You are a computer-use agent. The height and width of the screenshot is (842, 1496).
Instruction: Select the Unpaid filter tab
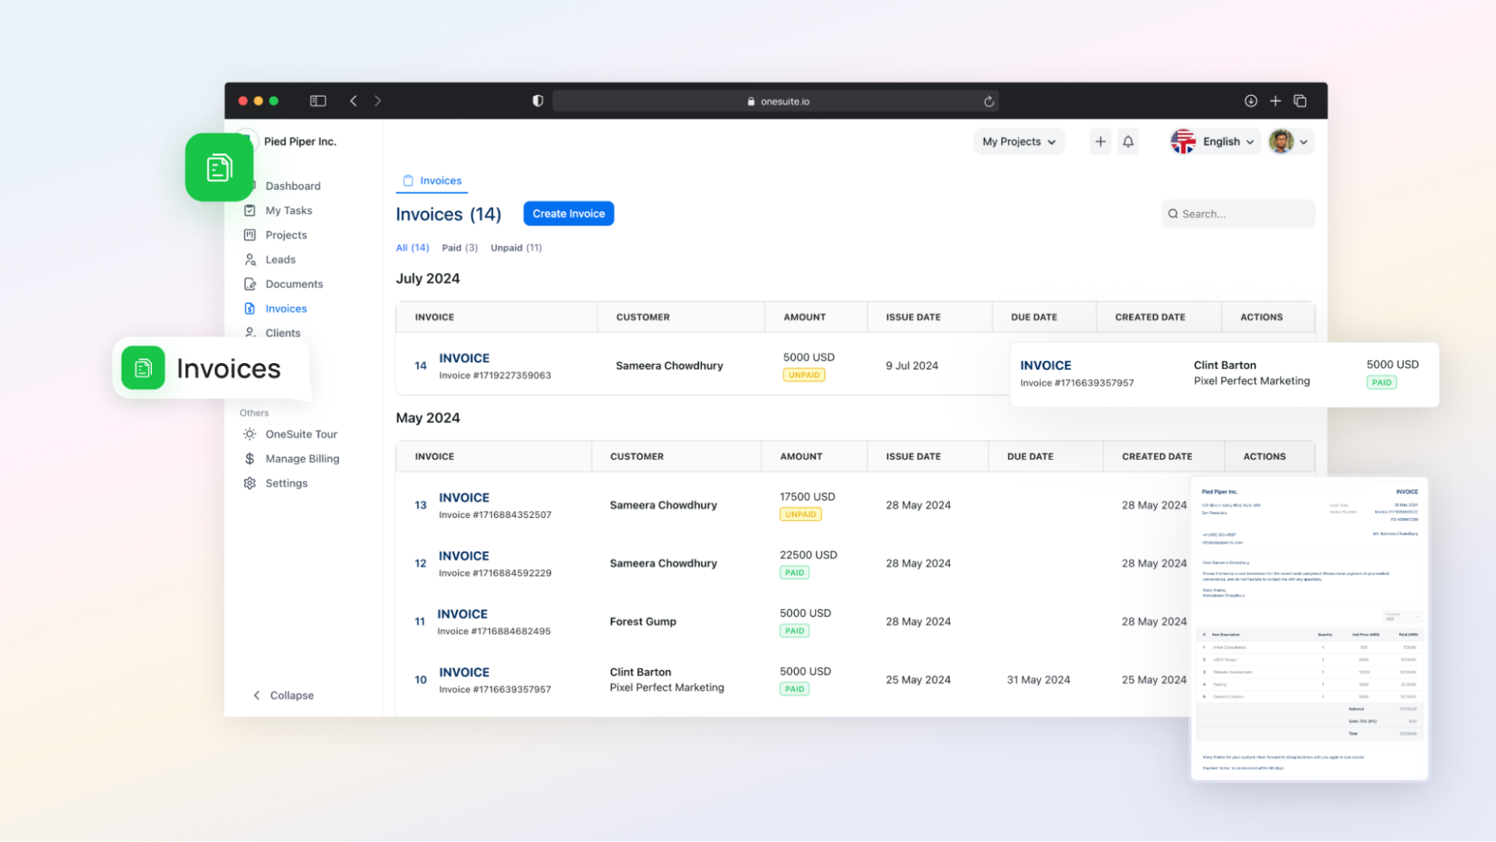coord(516,248)
